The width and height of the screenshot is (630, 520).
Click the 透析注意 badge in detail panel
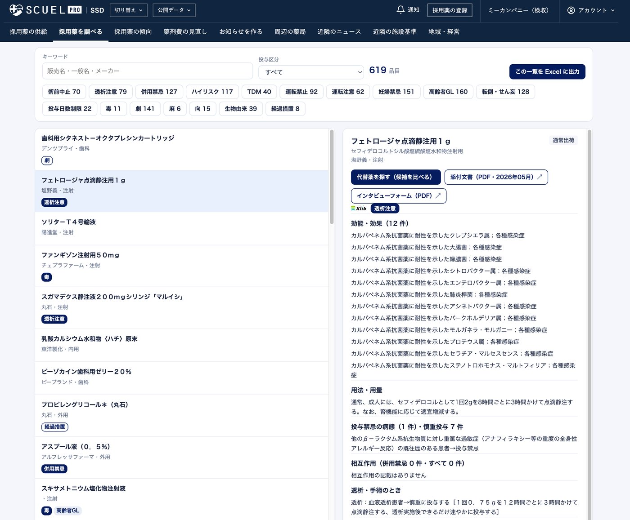tap(385, 209)
